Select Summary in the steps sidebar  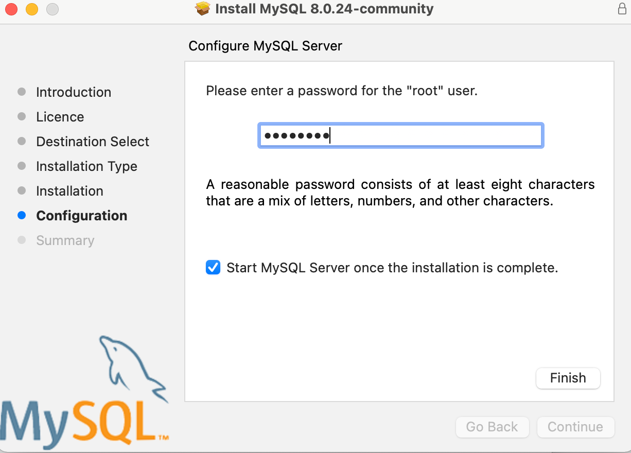[65, 240]
